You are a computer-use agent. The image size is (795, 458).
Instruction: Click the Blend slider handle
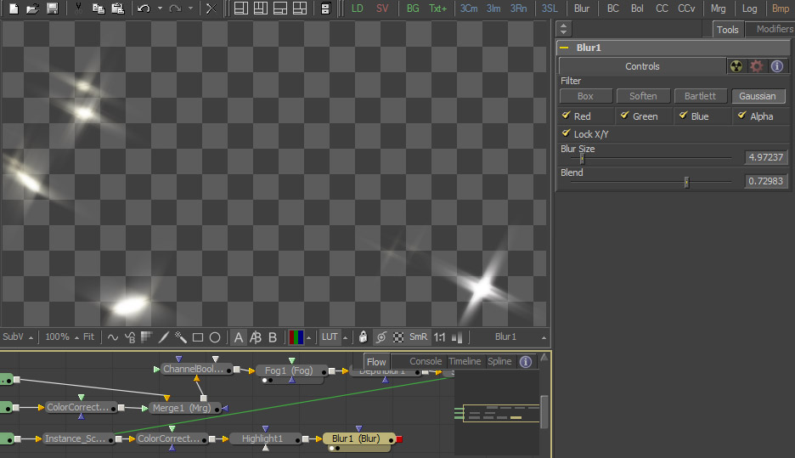click(686, 182)
